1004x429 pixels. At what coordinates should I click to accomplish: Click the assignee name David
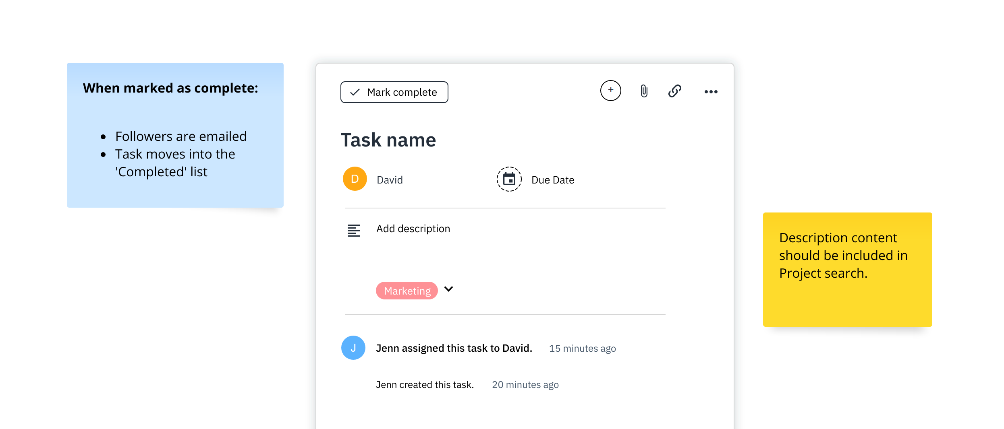(x=390, y=180)
